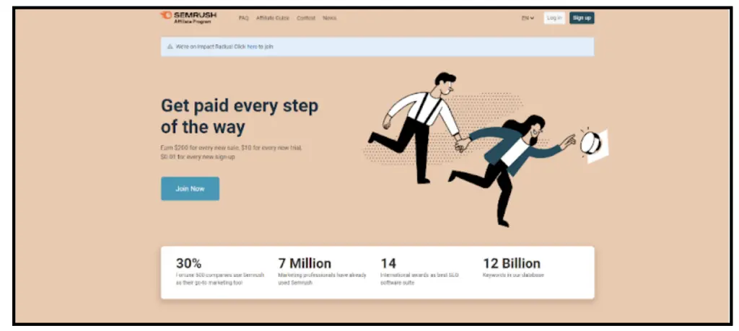
Task: Go to the Contest page
Action: tap(306, 18)
